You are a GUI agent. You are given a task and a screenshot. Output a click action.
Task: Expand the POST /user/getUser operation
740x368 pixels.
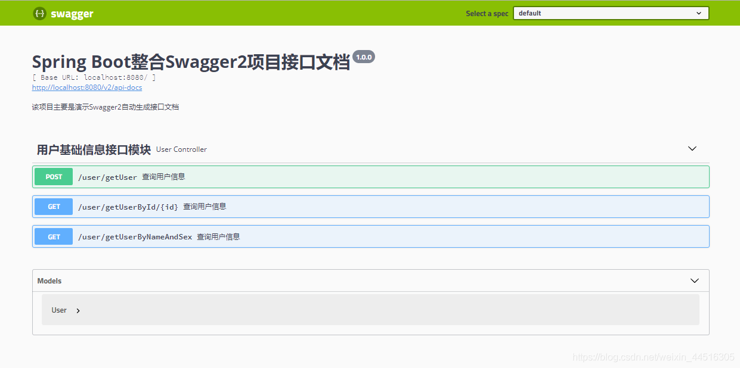point(370,177)
